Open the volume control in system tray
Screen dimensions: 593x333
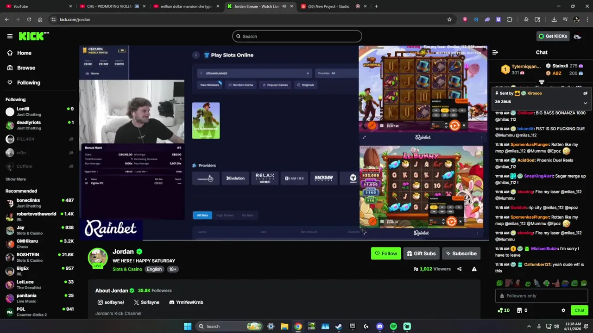point(556,327)
